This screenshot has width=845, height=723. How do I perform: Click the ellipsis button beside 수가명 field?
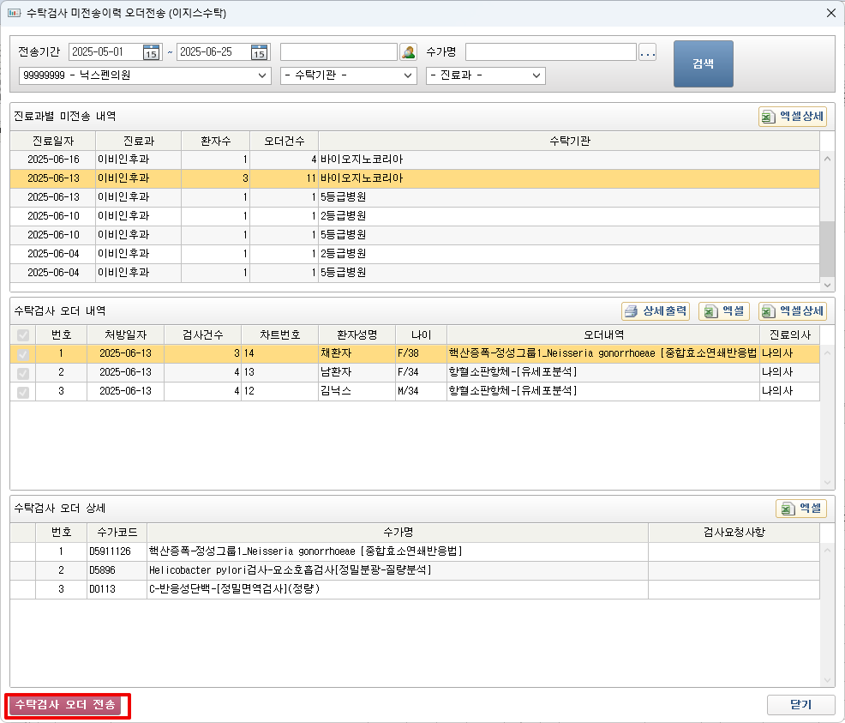(x=648, y=52)
